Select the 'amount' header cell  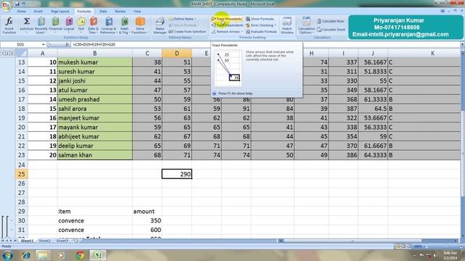point(147,211)
